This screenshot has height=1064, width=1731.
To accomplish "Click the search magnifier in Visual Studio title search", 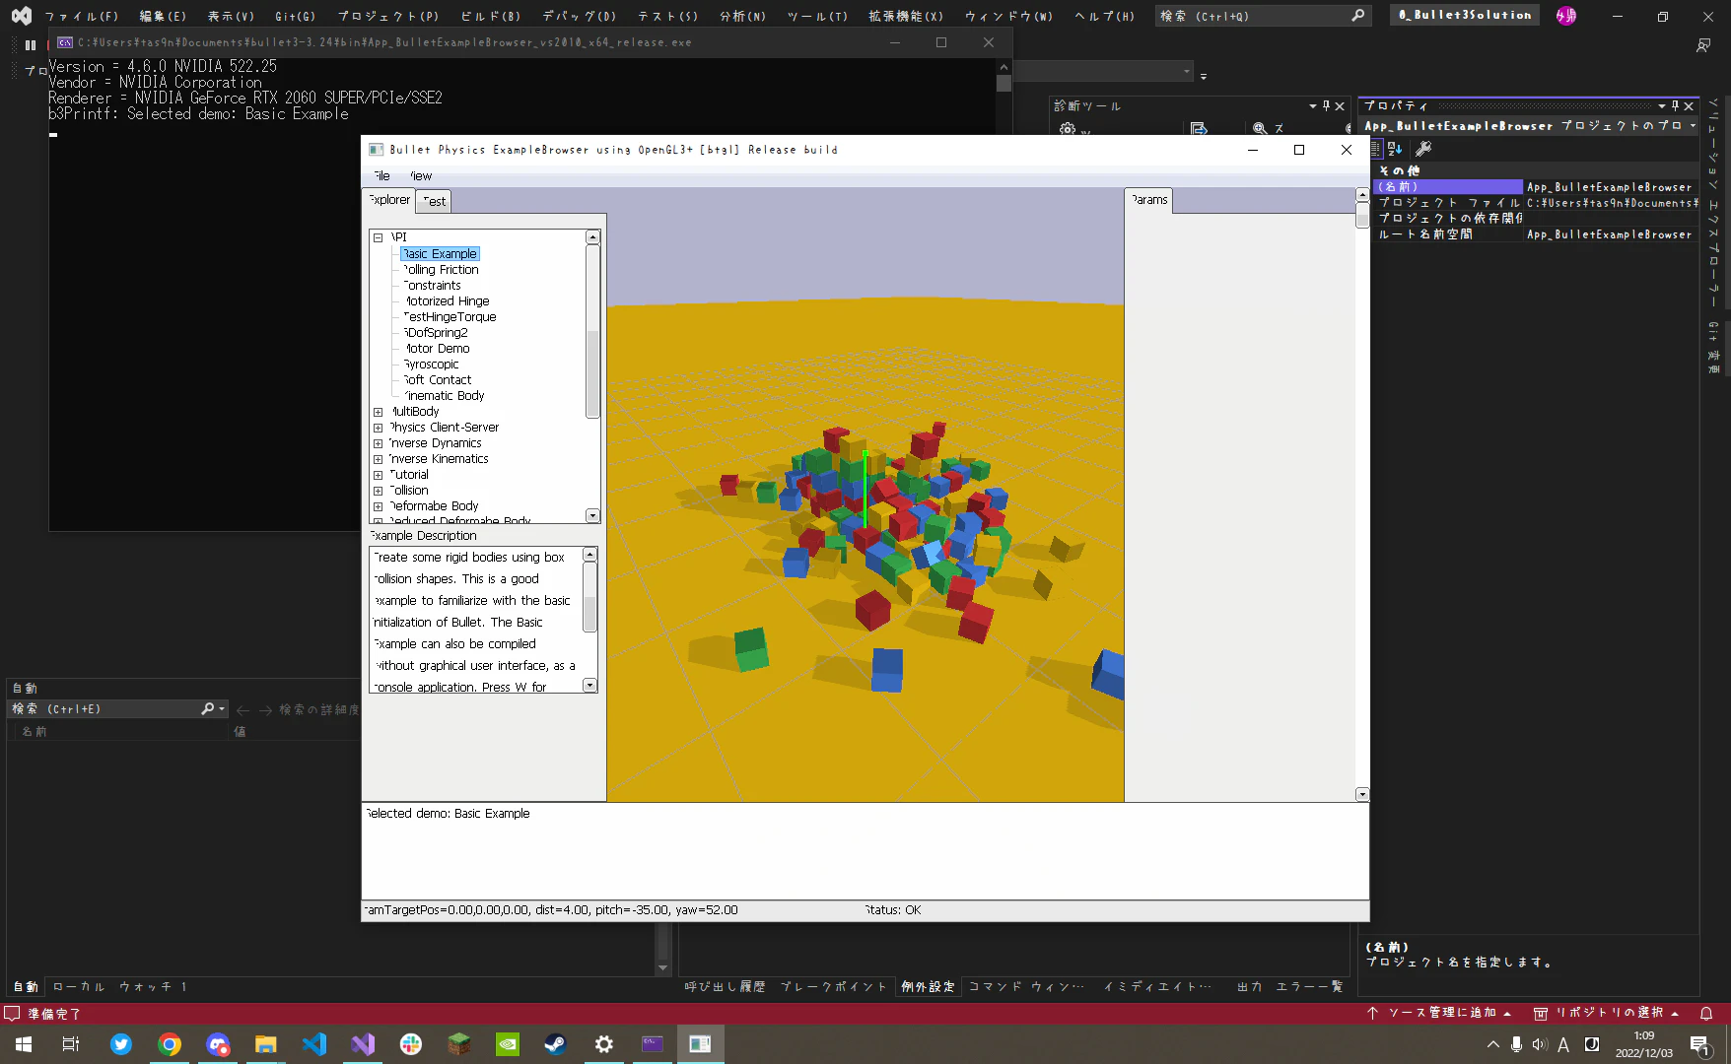I will (x=1357, y=16).
